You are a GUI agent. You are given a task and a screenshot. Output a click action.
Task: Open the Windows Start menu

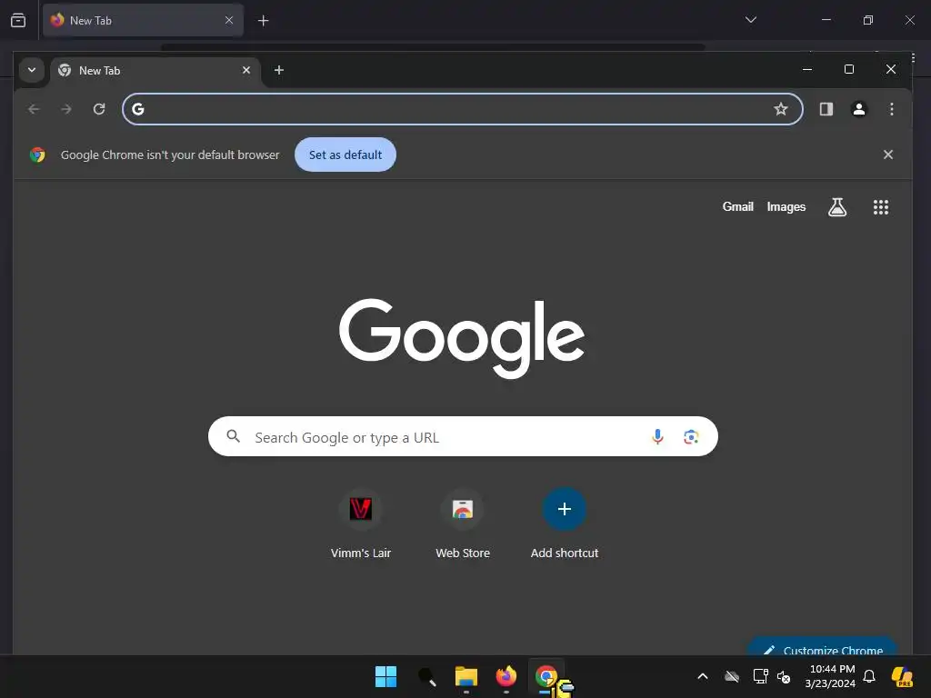pyautogui.click(x=385, y=676)
